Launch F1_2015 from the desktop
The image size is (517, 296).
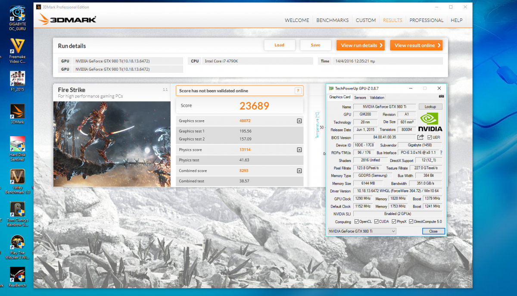(18, 81)
